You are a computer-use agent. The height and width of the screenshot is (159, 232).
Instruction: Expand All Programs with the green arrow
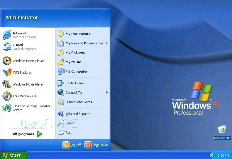39,134
